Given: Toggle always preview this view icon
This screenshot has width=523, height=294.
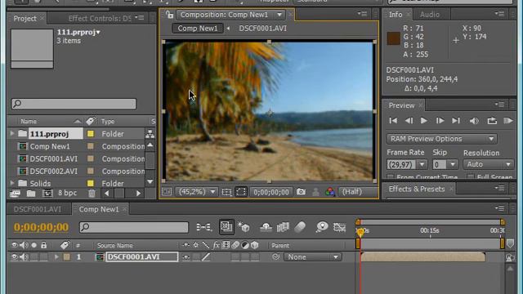Looking at the screenshot, I should (167, 192).
